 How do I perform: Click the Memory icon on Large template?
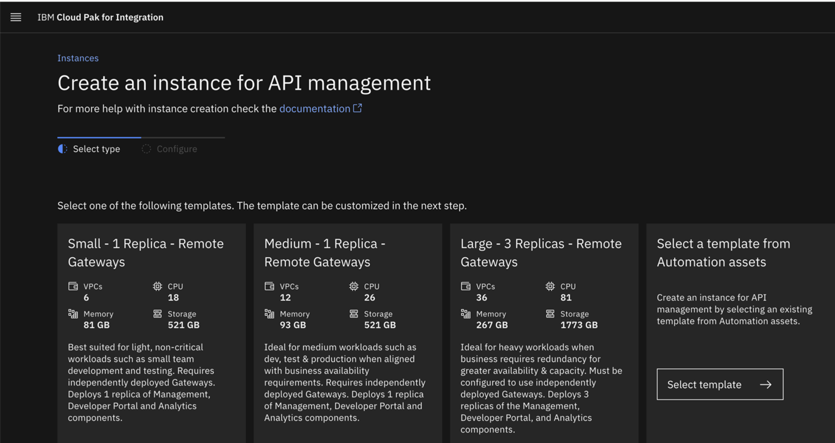[465, 314]
